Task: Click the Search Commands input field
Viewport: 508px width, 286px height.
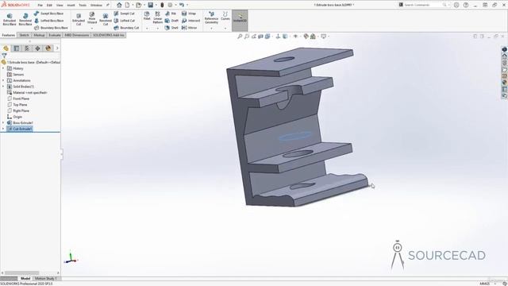Action: (425, 5)
